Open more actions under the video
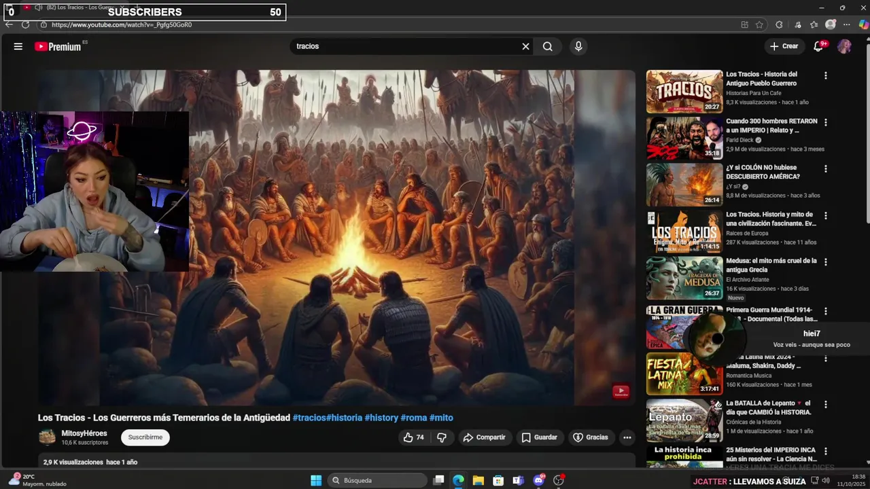 (627, 437)
